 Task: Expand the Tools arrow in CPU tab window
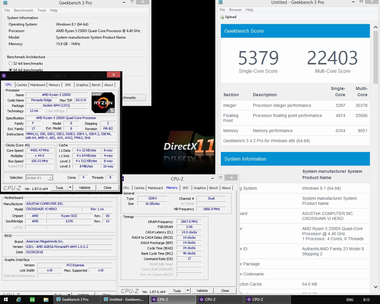[70, 188]
